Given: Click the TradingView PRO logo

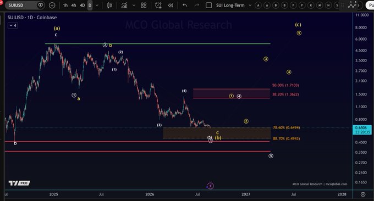Looking at the screenshot, I should pyautogui.click(x=19, y=183).
